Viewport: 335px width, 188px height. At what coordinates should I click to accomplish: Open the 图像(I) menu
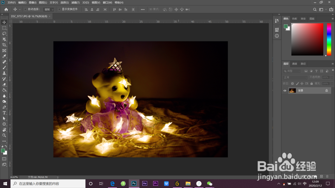(x=32, y=3)
